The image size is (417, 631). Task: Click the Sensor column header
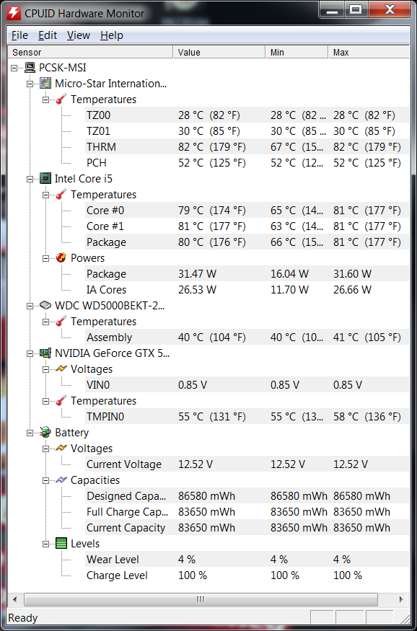click(91, 53)
